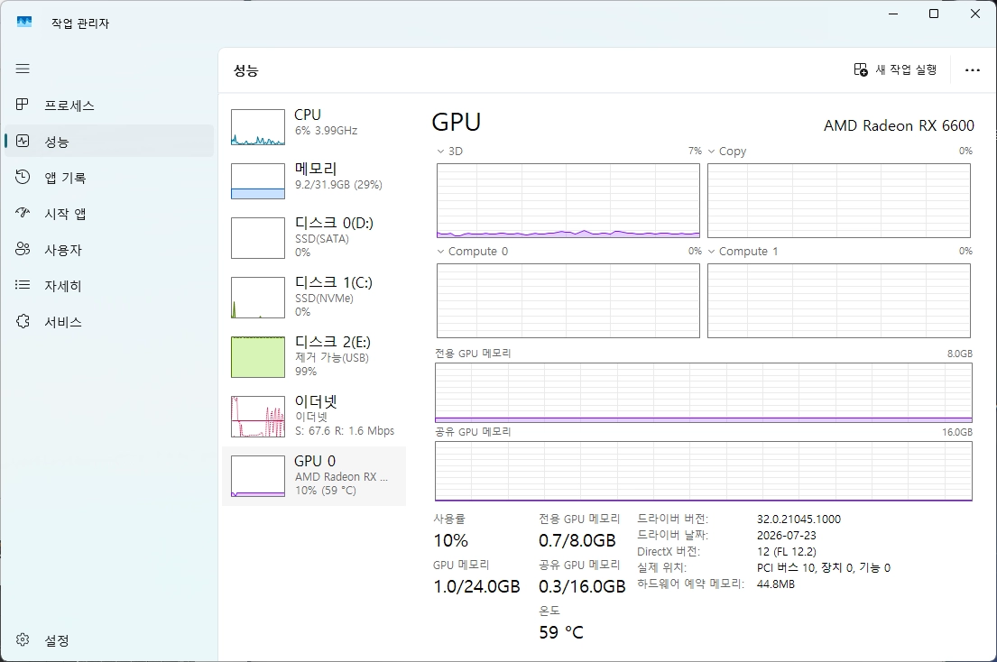Open the 앱 기록 page label
Viewport: 997px width, 662px height.
[x=65, y=178]
